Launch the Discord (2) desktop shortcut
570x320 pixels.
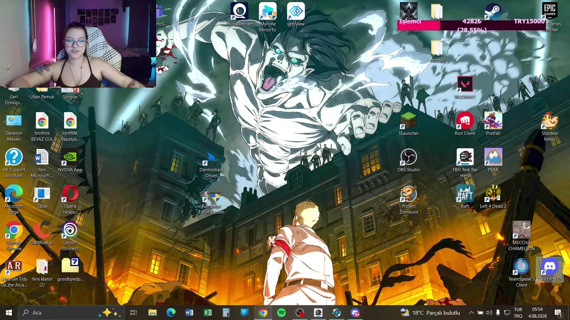pyautogui.click(x=550, y=270)
